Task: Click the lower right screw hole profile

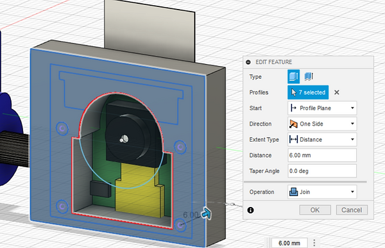Action: point(181,225)
